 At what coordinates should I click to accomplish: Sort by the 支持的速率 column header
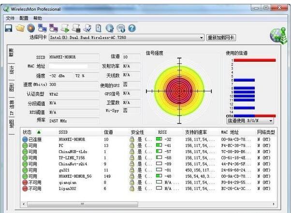click(x=196, y=132)
